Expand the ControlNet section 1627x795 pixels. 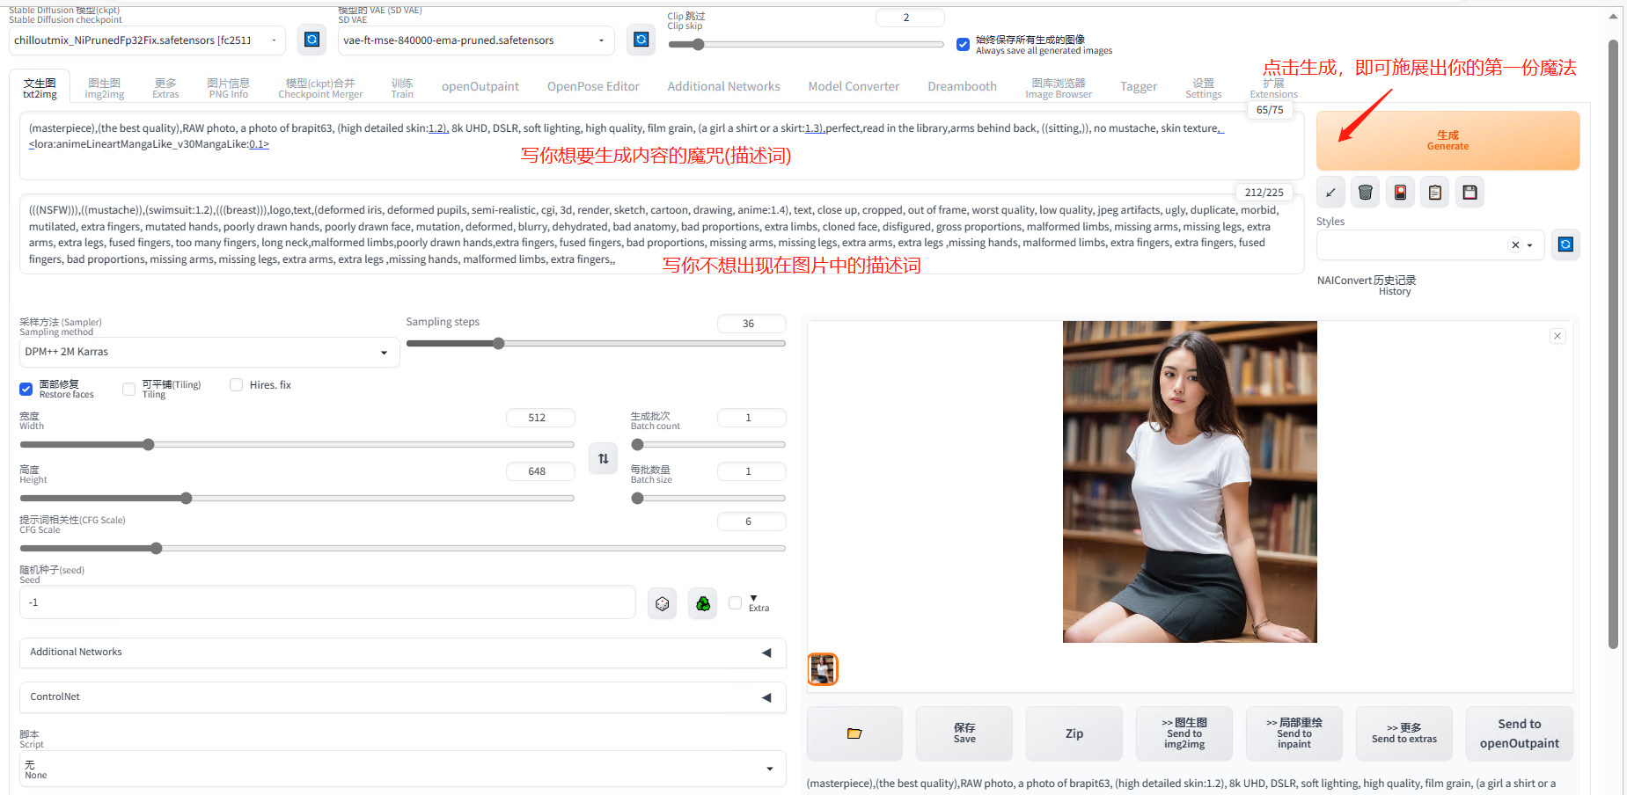(402, 697)
